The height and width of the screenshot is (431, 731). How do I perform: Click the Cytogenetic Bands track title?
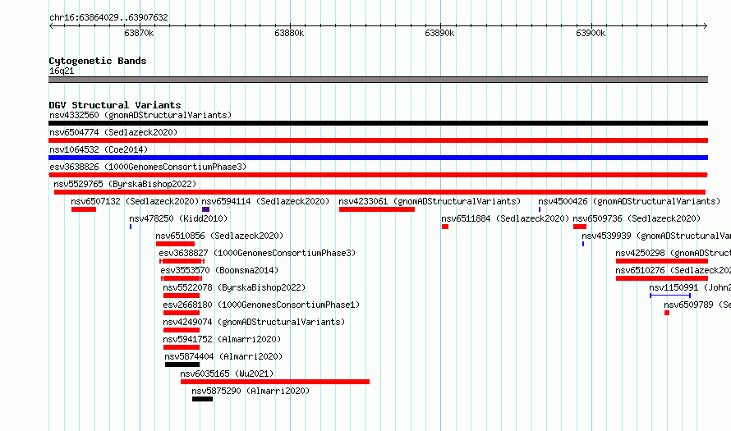click(x=98, y=61)
